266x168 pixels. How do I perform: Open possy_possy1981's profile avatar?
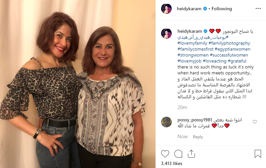coord(166,122)
